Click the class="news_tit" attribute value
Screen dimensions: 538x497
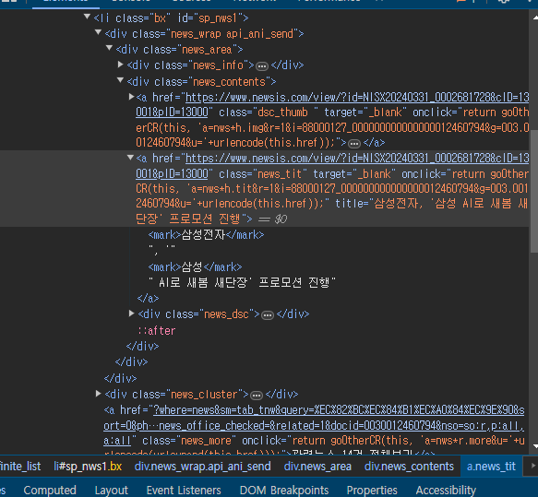tap(280, 174)
